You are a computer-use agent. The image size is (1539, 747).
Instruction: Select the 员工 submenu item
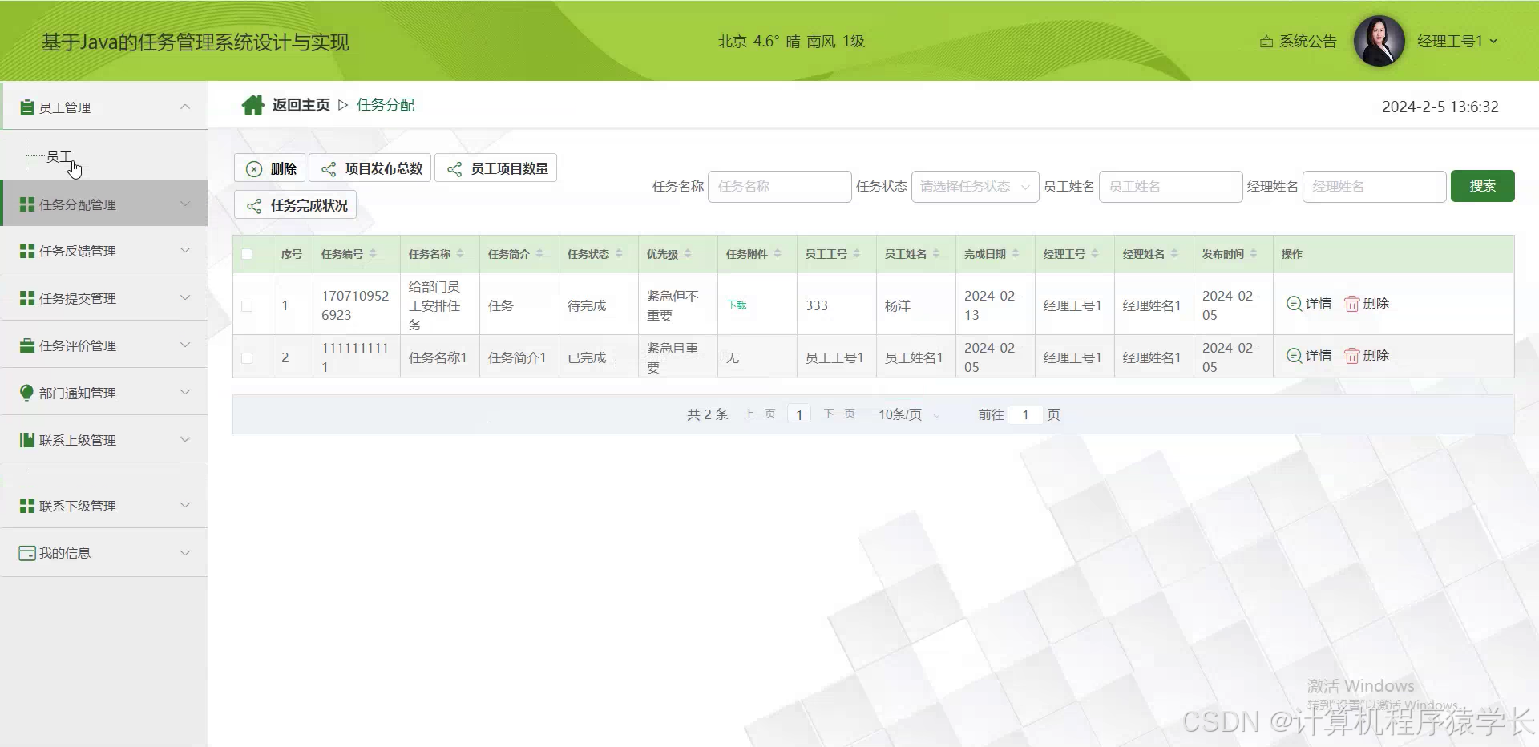pyautogui.click(x=59, y=156)
